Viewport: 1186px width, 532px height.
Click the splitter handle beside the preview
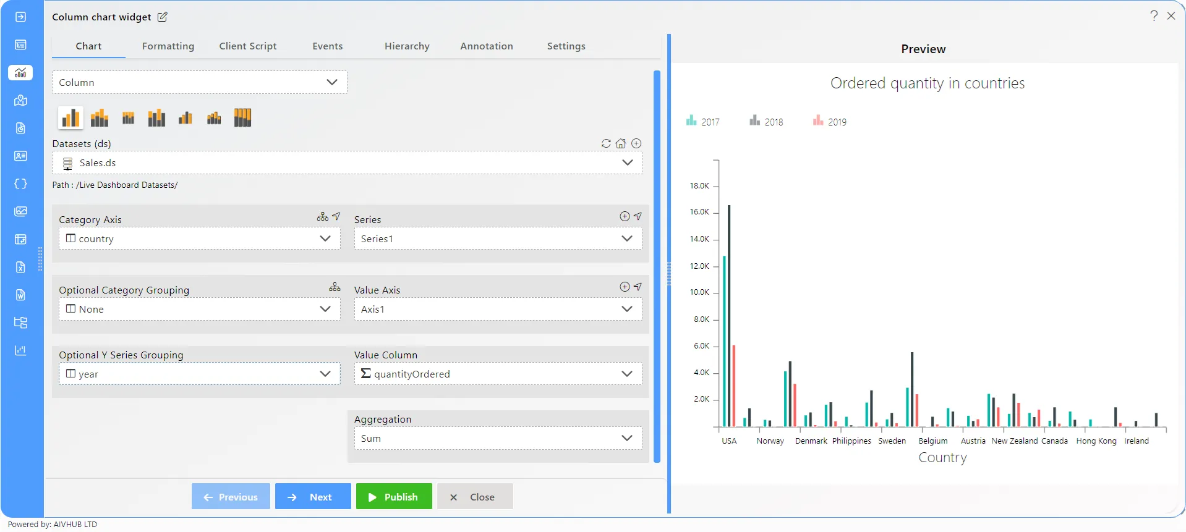tap(669, 273)
